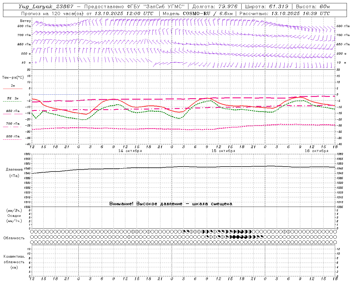Click the "16 октября" date label
The height and width of the screenshot is (281, 351).
316,151
